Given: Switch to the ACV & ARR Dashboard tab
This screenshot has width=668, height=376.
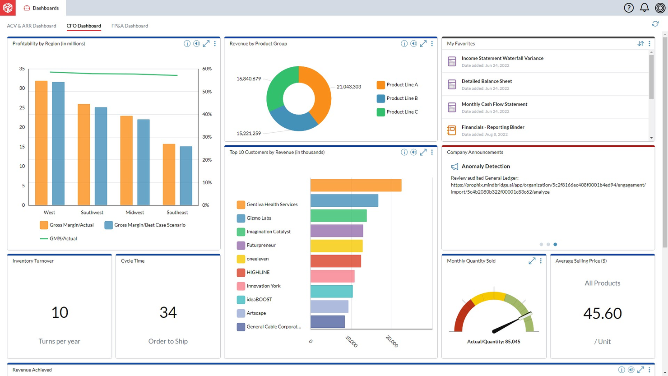Looking at the screenshot, I should click(31, 26).
